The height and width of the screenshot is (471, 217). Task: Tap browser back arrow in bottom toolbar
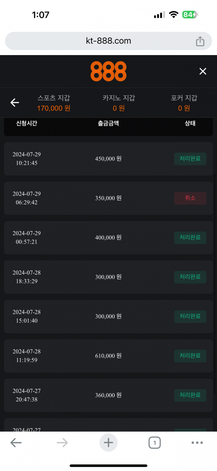point(16,442)
